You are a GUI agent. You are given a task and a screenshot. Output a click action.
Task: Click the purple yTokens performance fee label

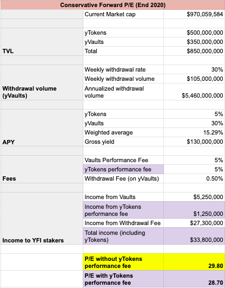[123, 169]
